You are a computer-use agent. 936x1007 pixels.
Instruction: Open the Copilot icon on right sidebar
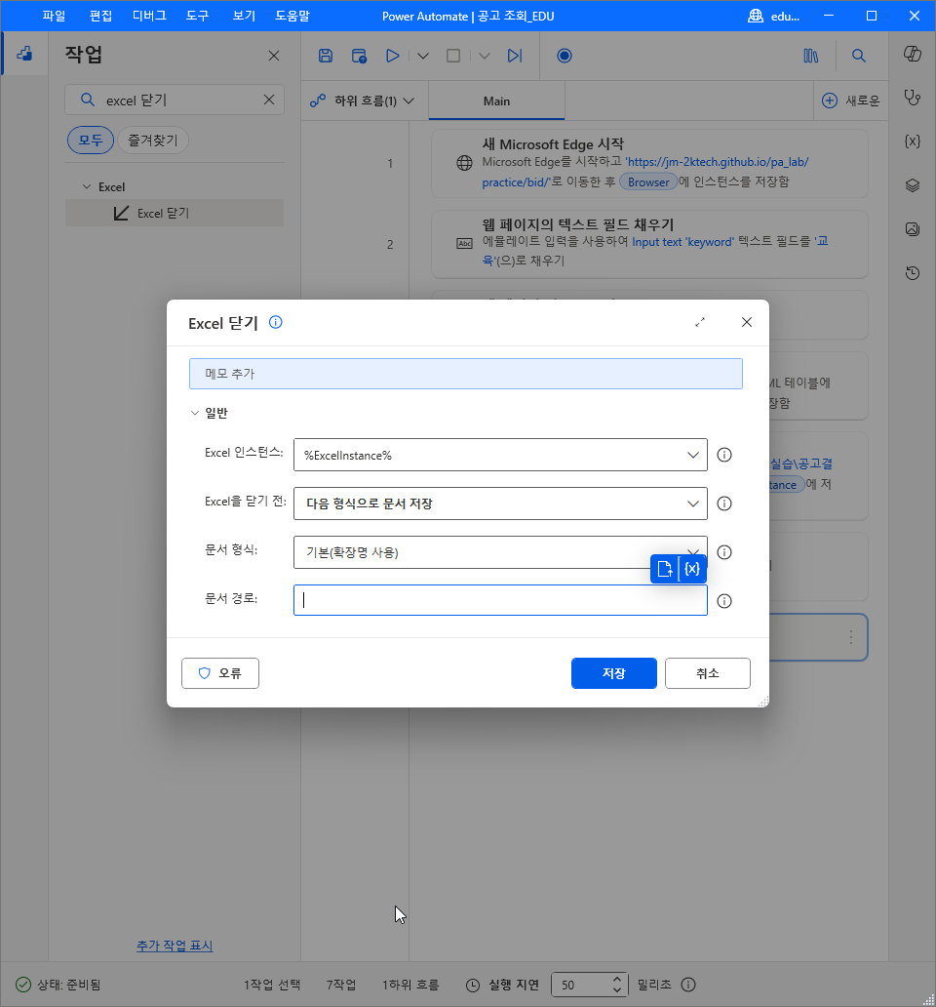coord(913,54)
